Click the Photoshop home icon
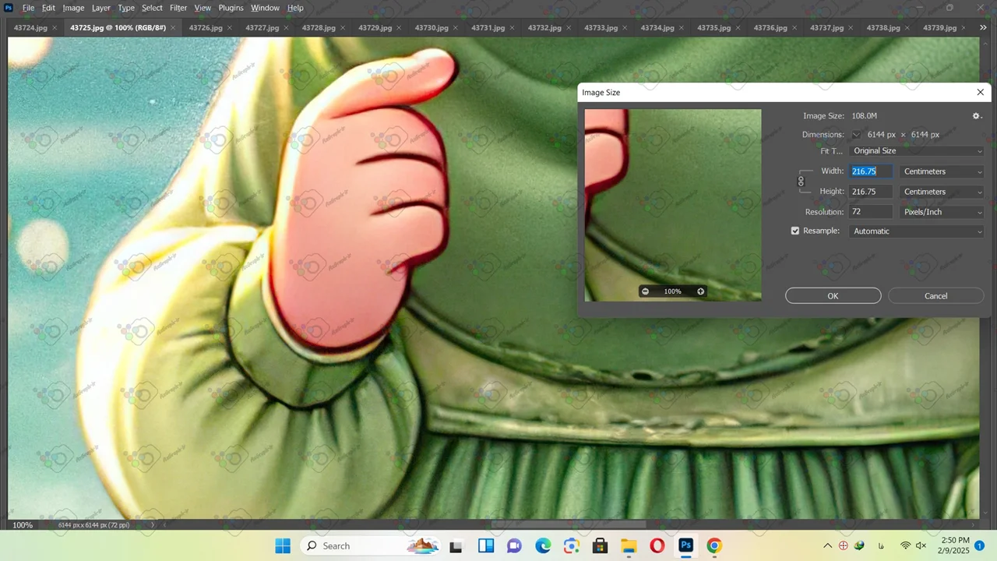Screen dimensions: 997x561 (9, 8)
